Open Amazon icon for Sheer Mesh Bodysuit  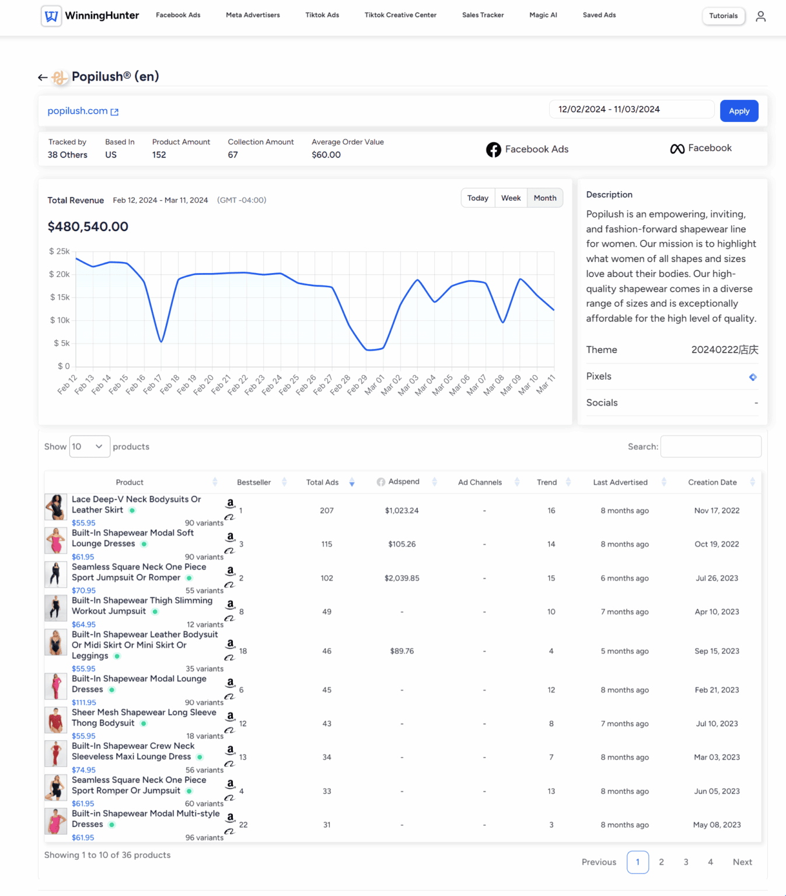pos(230,716)
